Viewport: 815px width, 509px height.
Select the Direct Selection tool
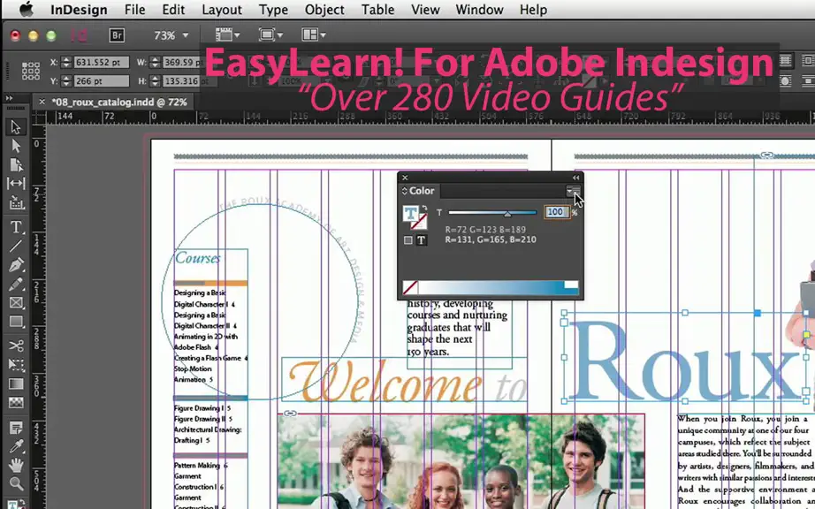(16, 146)
